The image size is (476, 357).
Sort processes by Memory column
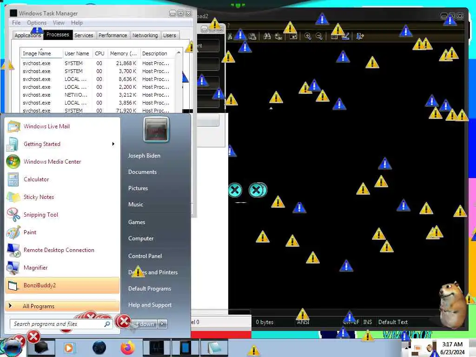coord(123,53)
